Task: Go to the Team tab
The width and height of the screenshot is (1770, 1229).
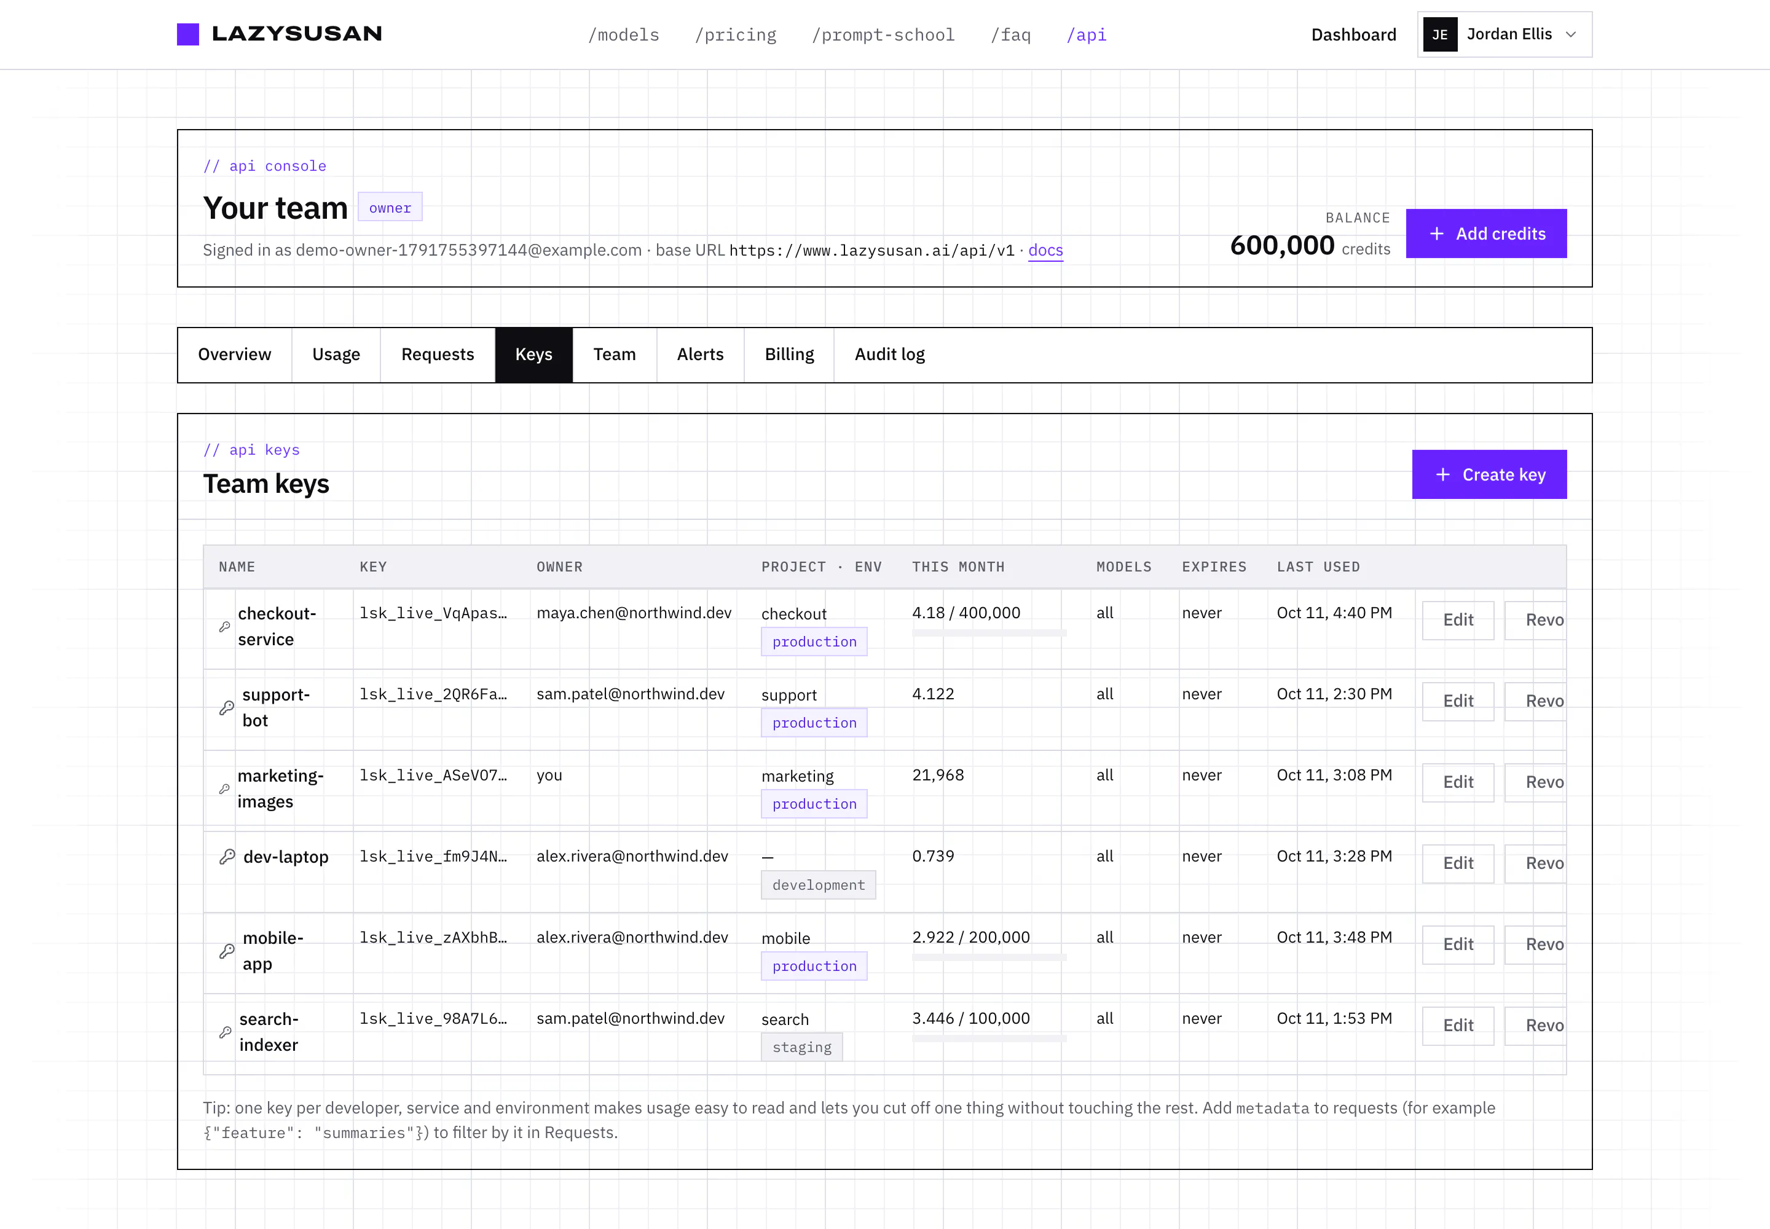Action: click(615, 355)
